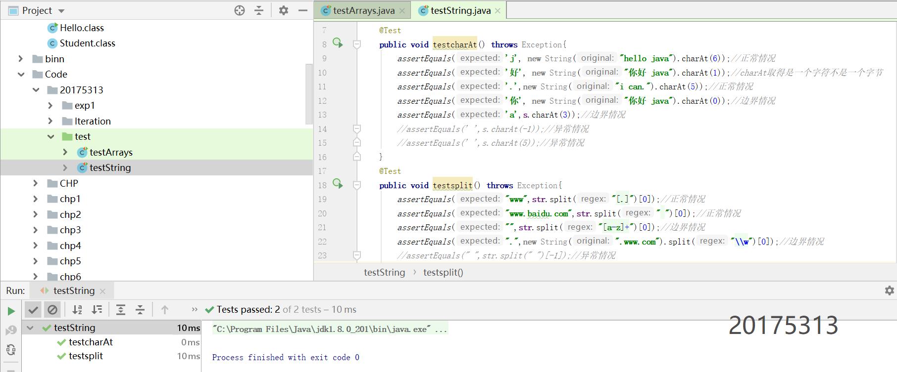The image size is (897, 372).
Task: Select the testString run tab
Action: tap(73, 290)
